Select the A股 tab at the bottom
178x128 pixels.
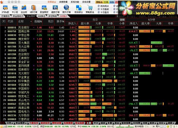(x=89, y=123)
